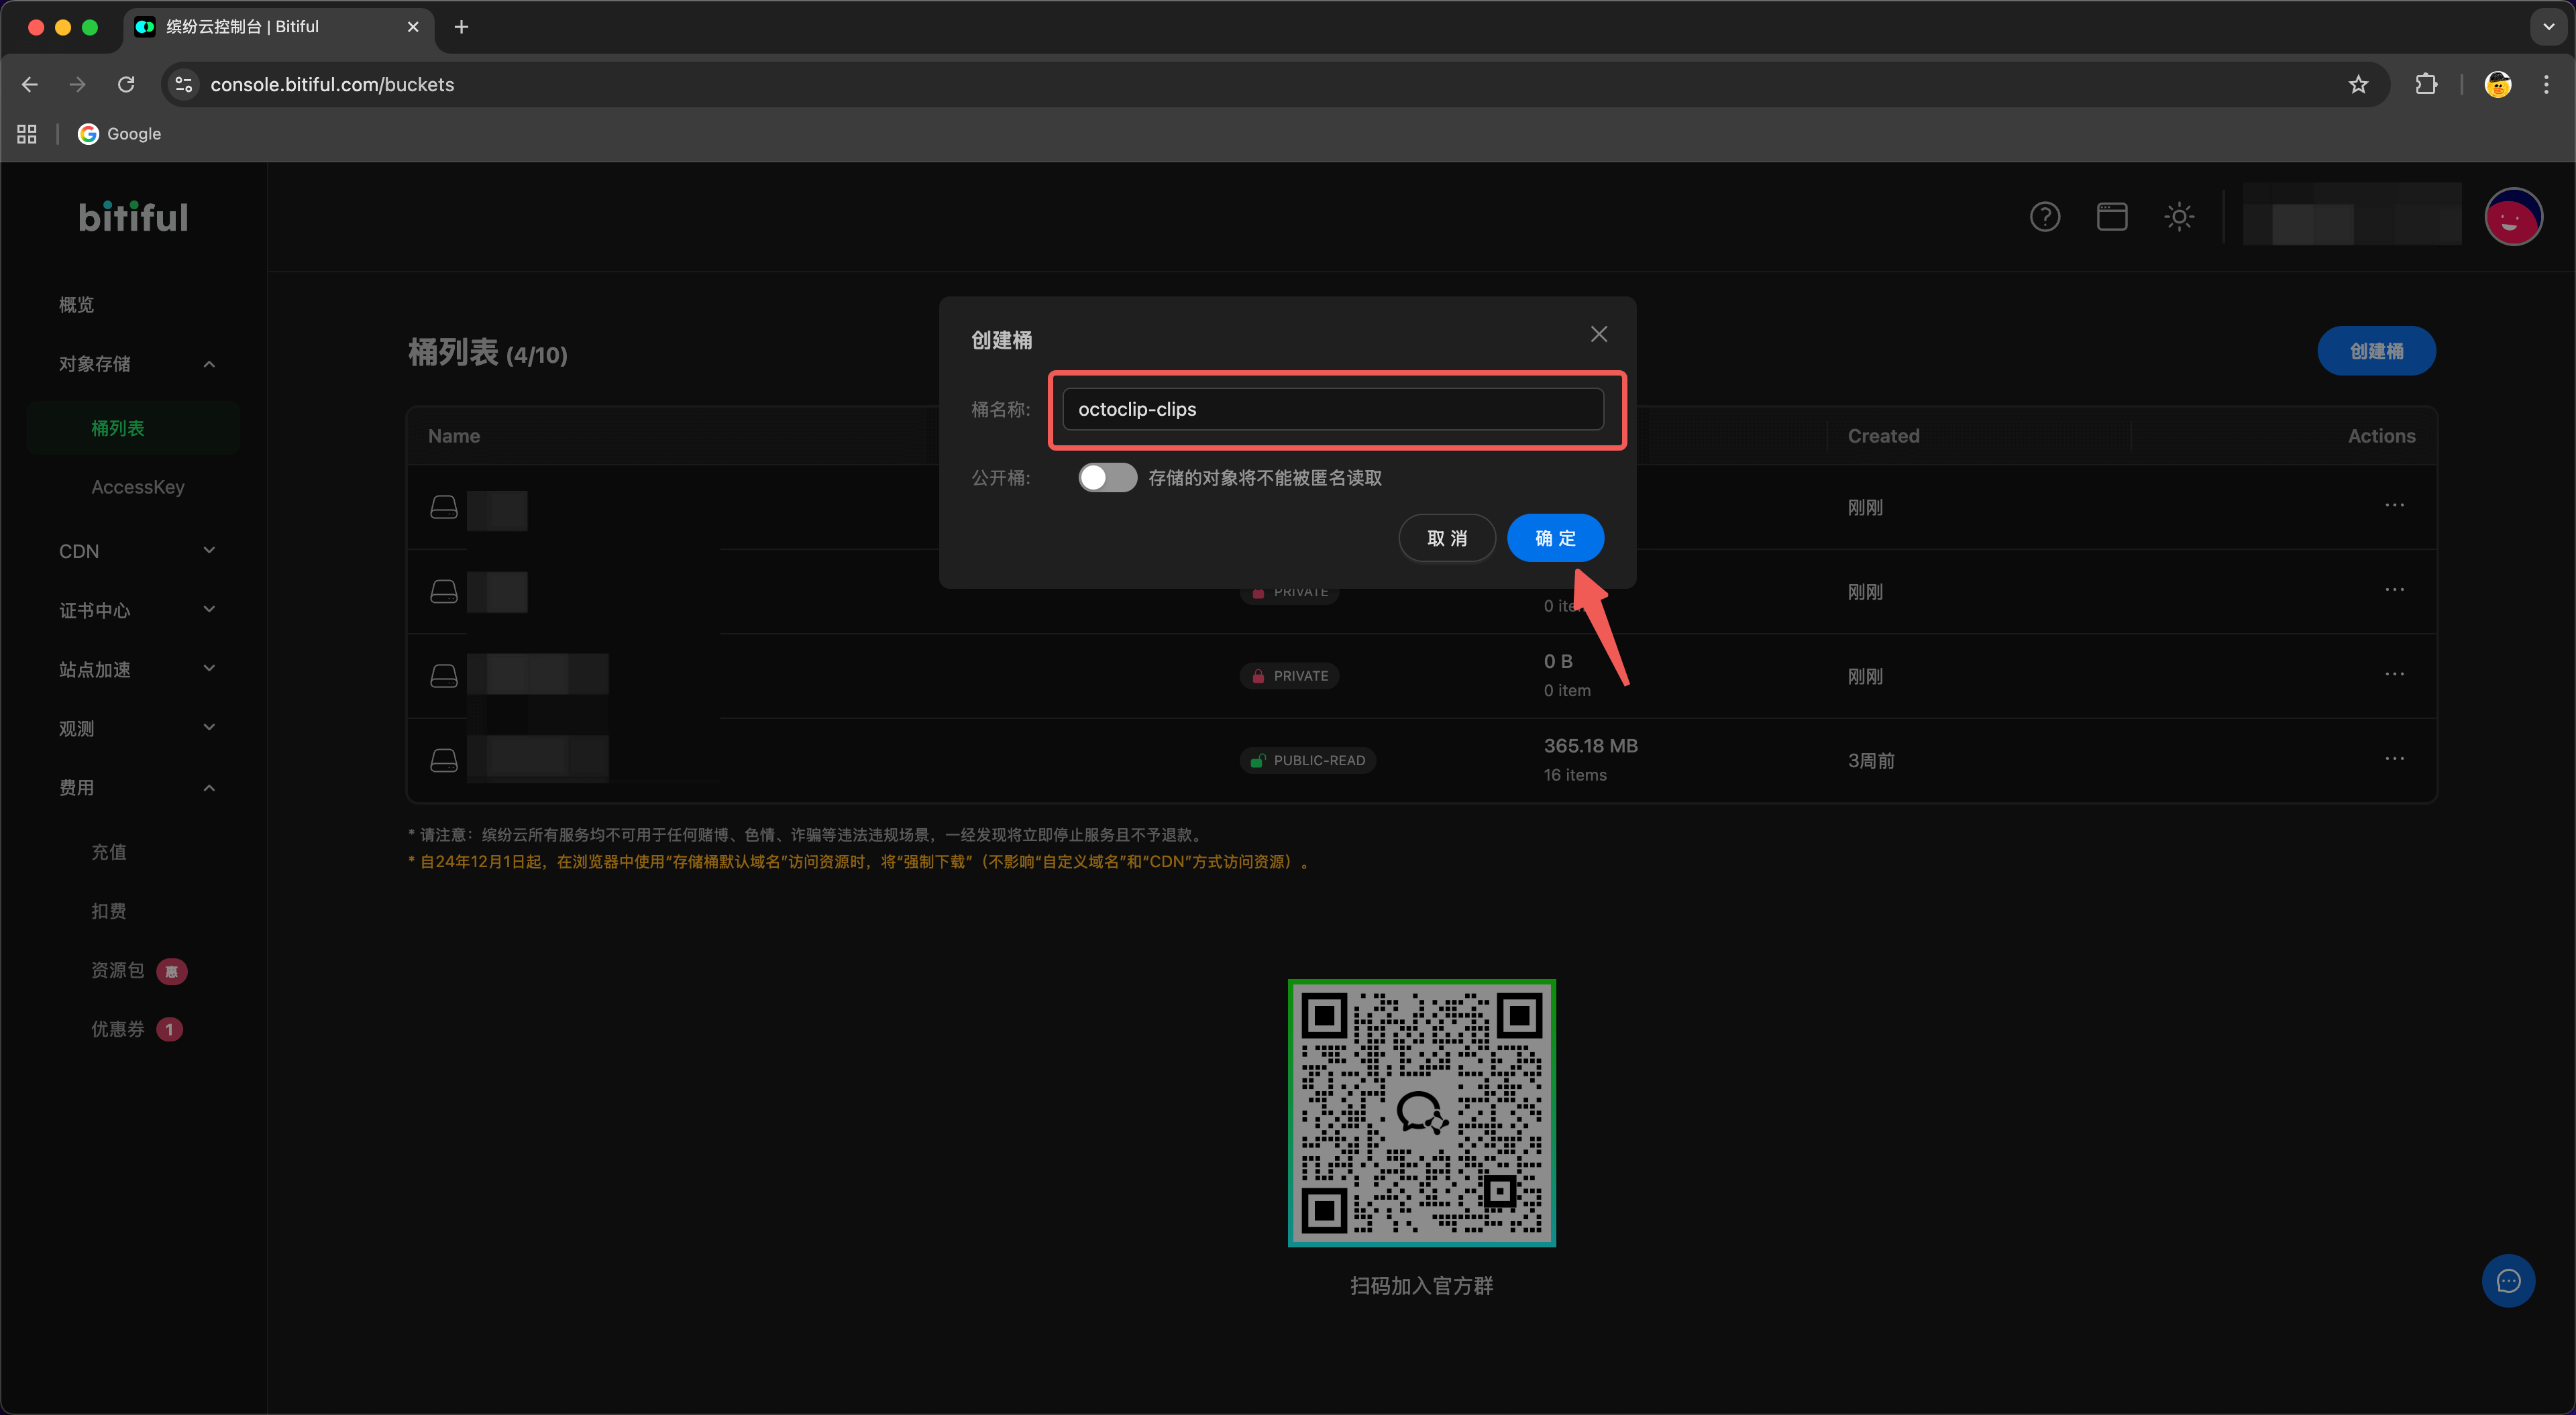Click the address bar URL
This screenshot has width=2576, height=1415.
pyautogui.click(x=332, y=84)
